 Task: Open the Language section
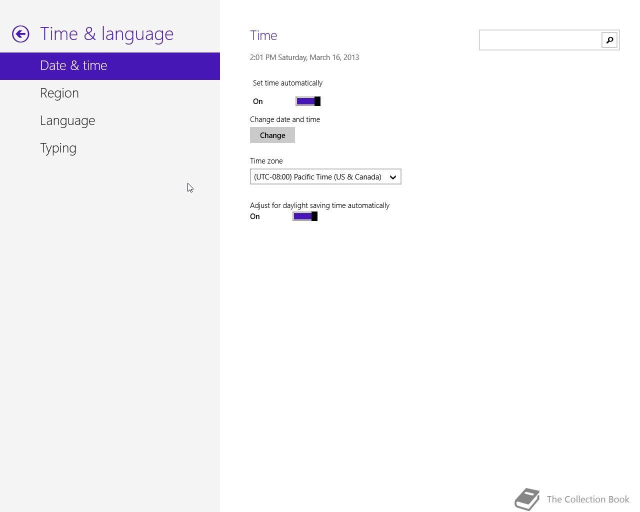[x=110, y=121]
